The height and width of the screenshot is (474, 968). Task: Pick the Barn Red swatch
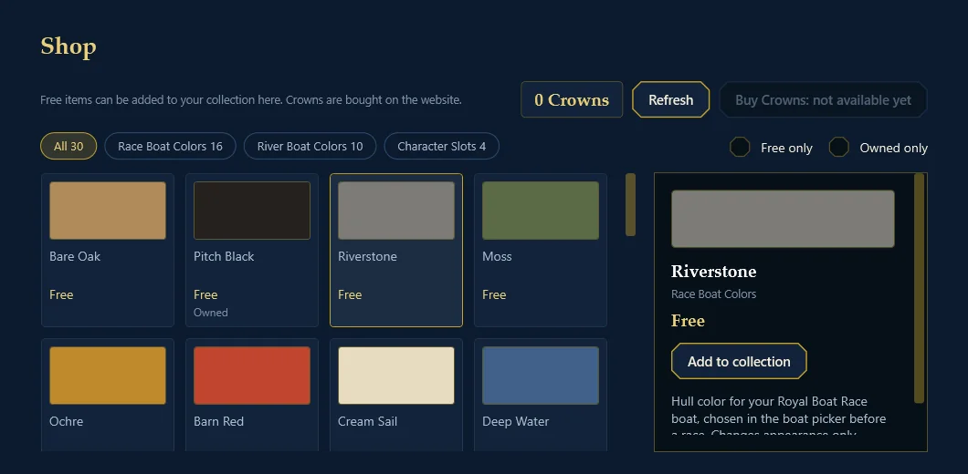(x=252, y=376)
